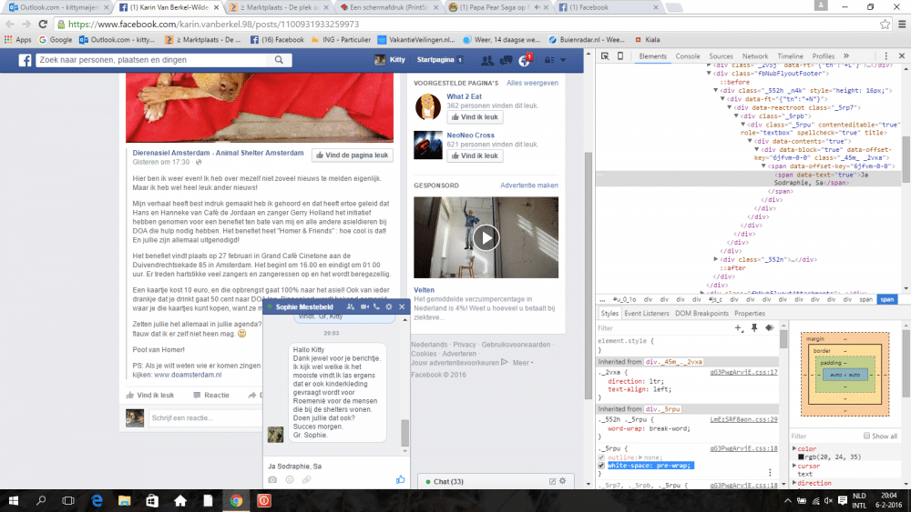Toggle element state pin icon in Styles
911x512 pixels.
point(754,327)
